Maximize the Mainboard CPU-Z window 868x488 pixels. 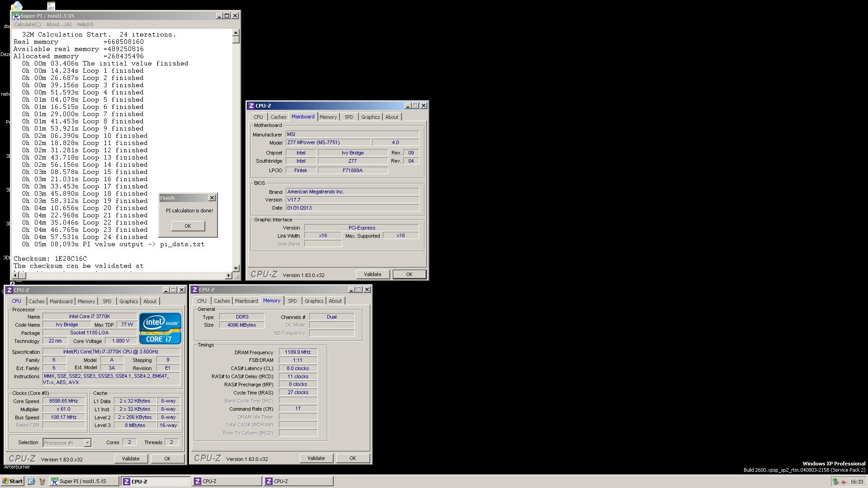[x=415, y=106]
